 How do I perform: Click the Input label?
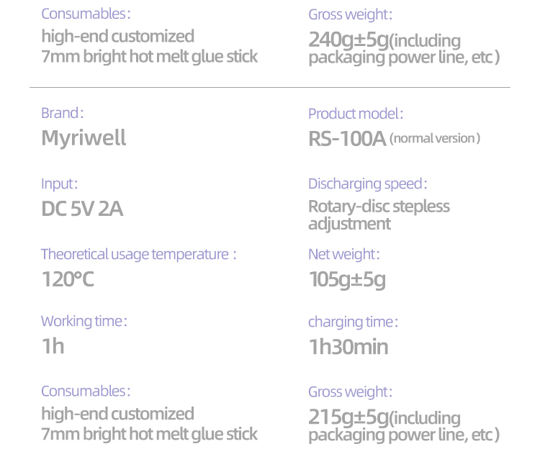pyautogui.click(x=59, y=183)
